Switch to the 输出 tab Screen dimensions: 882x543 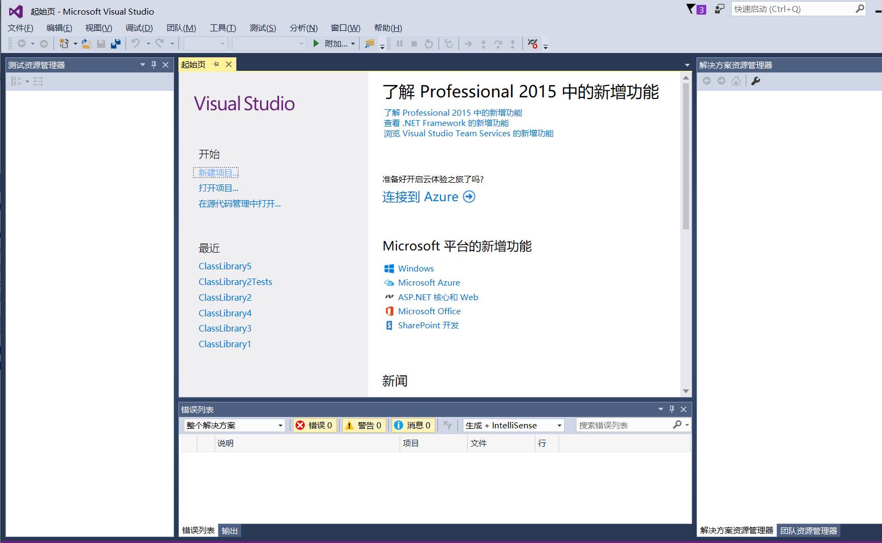coord(230,531)
